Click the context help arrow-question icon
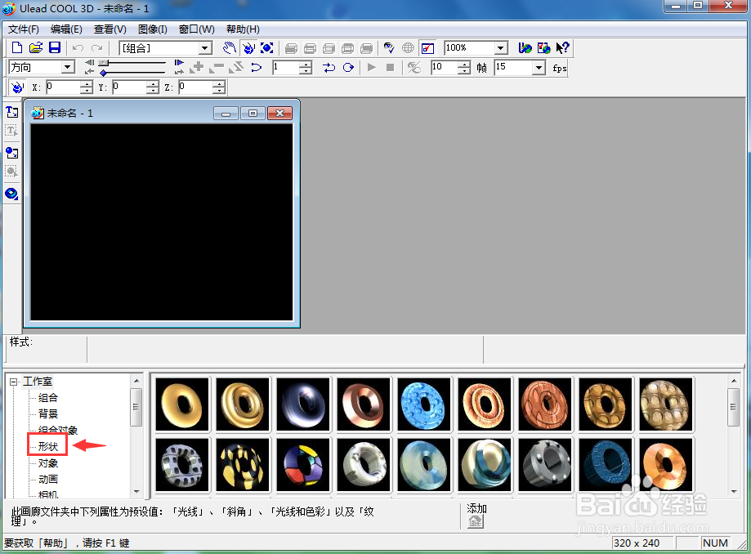 [x=562, y=48]
